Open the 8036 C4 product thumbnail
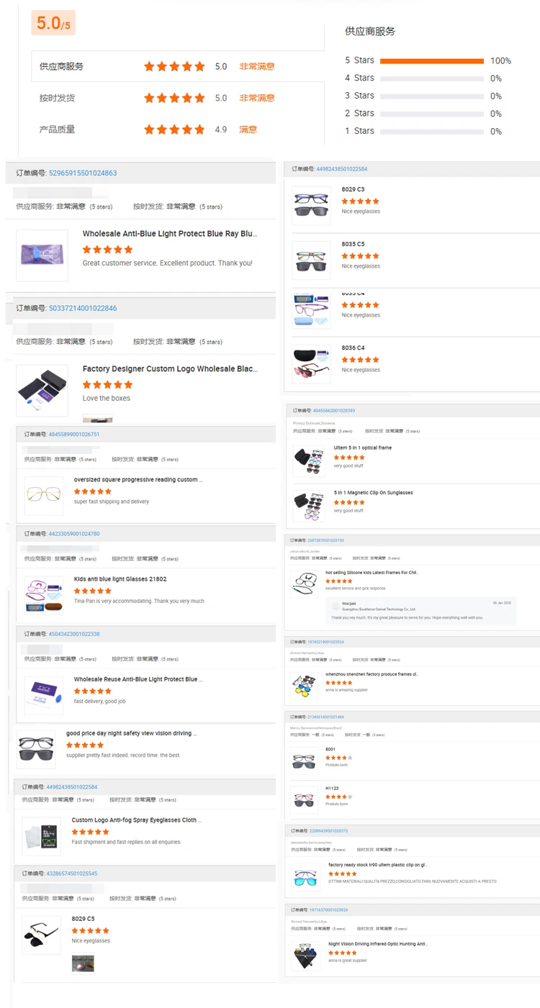 (x=312, y=363)
